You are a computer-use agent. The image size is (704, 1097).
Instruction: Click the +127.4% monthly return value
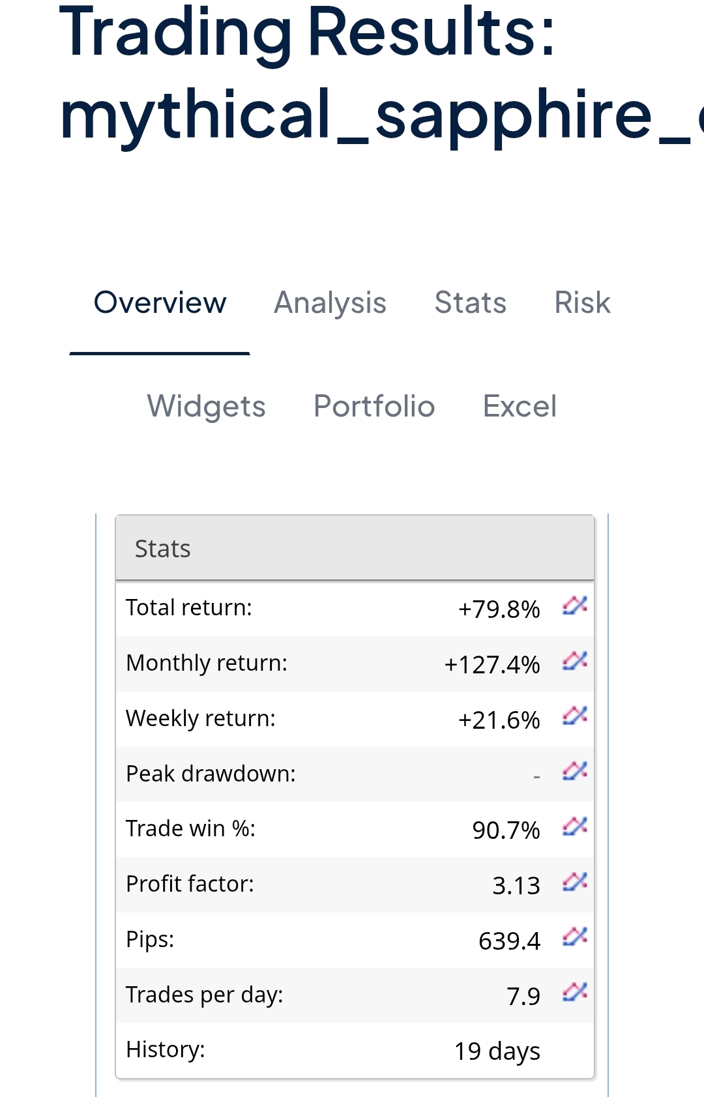(492, 665)
